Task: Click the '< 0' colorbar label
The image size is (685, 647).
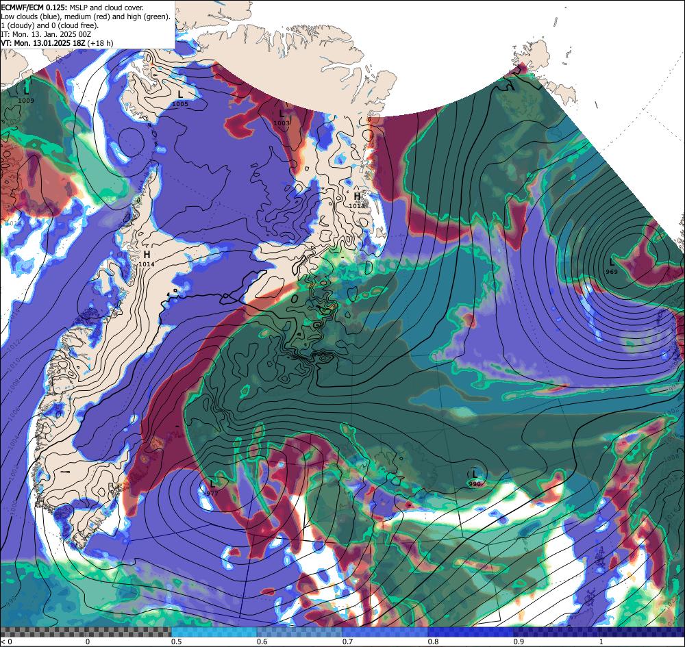Action: tap(7, 642)
